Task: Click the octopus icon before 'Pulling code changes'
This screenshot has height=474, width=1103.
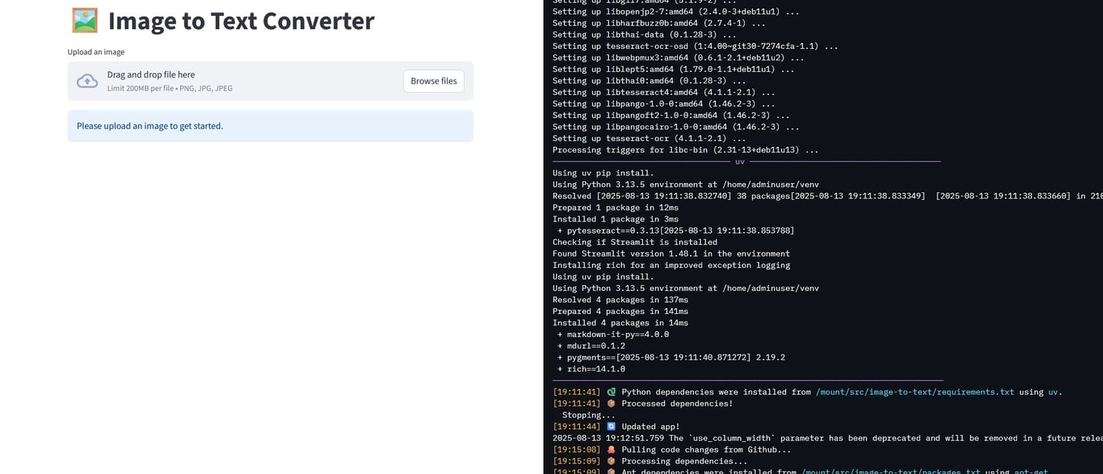Action: pos(611,449)
